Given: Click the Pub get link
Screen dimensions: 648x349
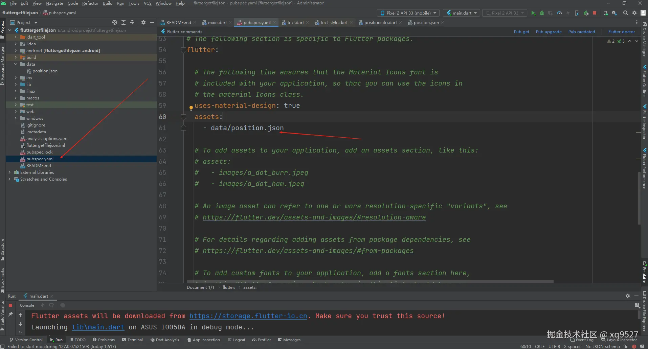Looking at the screenshot, I should [521, 32].
